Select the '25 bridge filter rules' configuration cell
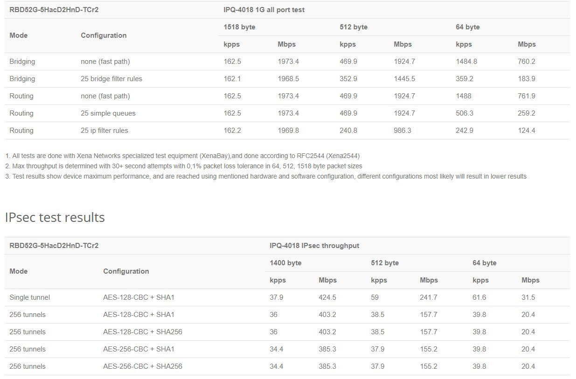The image size is (576, 379). coord(111,79)
